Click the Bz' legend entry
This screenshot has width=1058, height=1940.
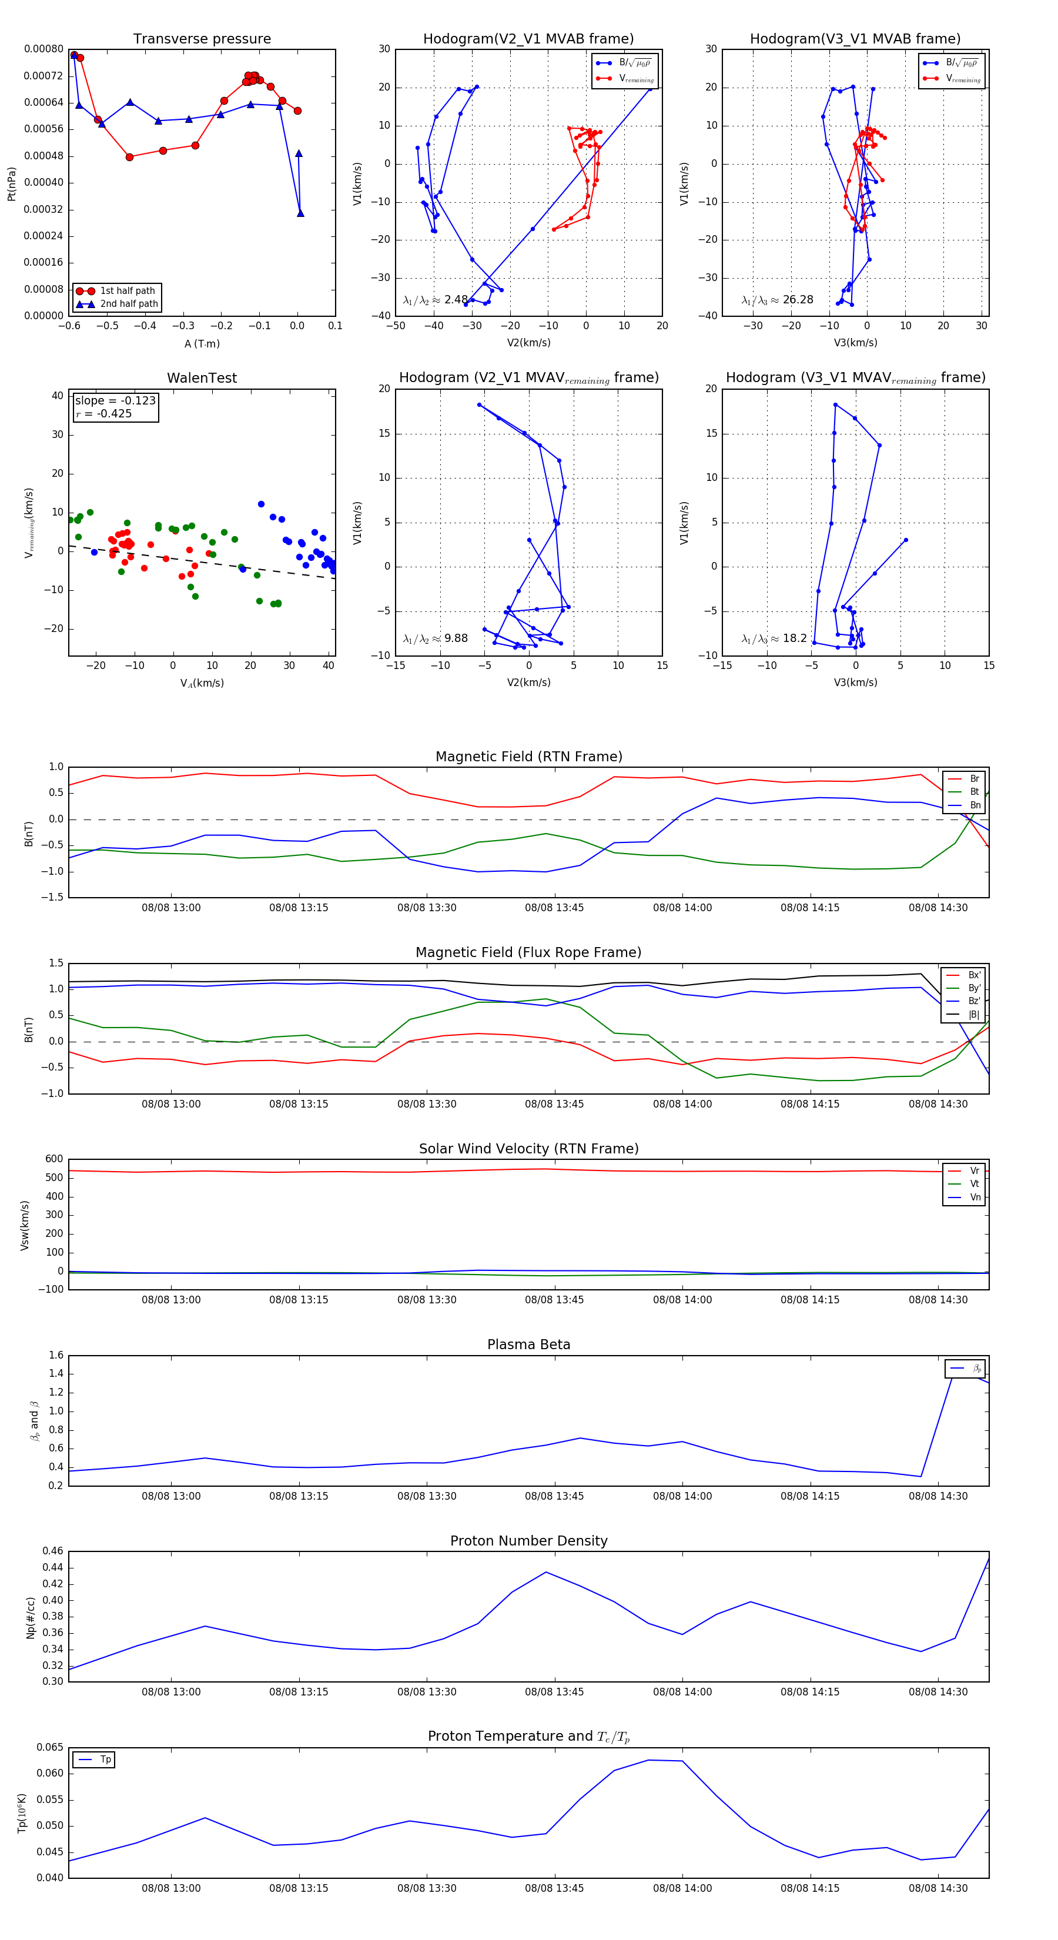pos(963,1001)
